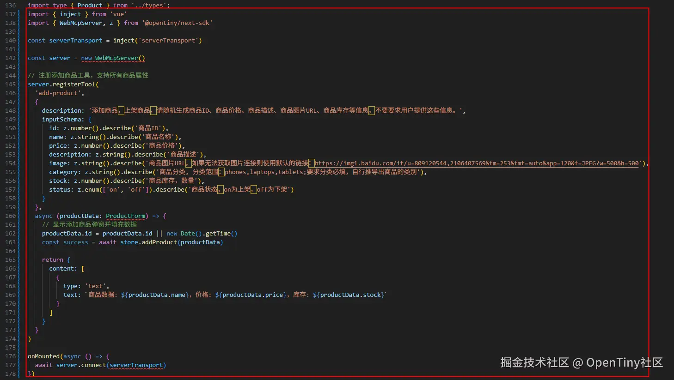The image size is (674, 380).
Task: Click the underlined new WebMcpServer() expression
Action: point(113,58)
